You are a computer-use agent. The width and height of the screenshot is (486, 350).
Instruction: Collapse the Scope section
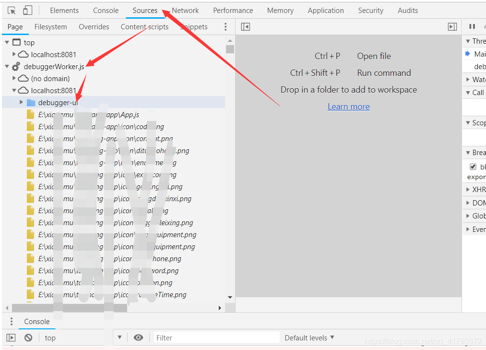pyautogui.click(x=468, y=122)
